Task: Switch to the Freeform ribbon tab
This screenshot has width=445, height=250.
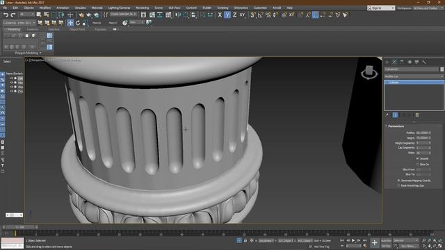Action: [33, 29]
